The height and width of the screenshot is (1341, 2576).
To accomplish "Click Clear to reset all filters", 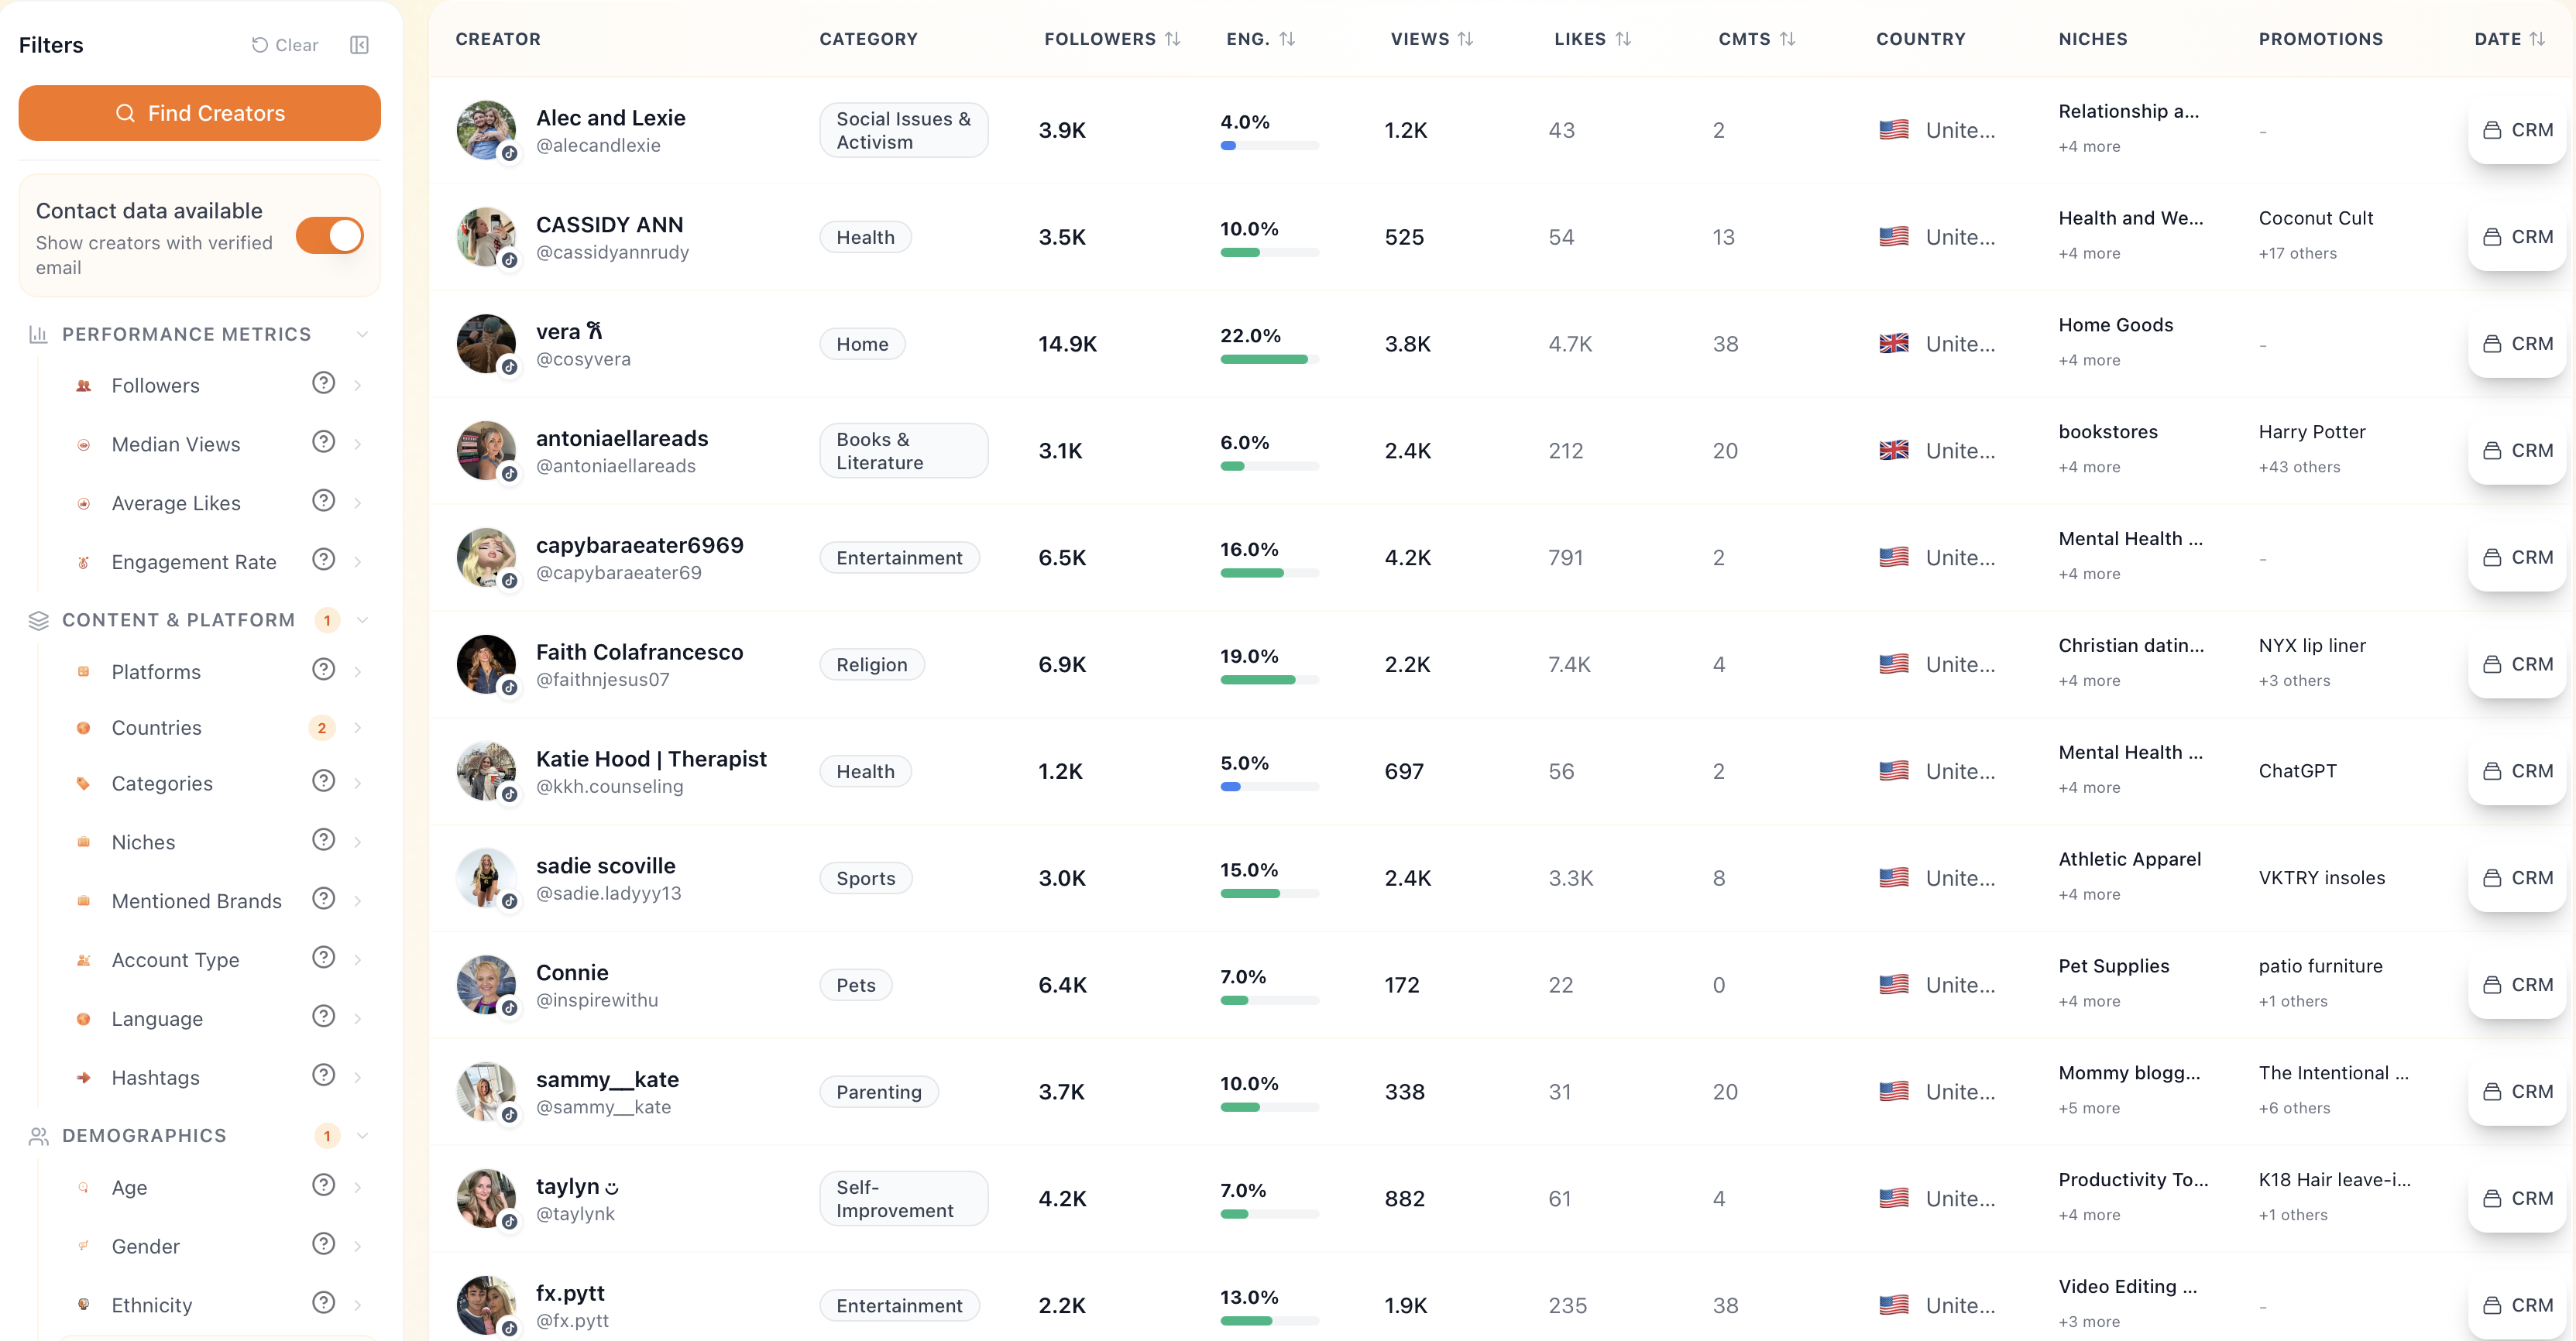I will click(x=284, y=45).
